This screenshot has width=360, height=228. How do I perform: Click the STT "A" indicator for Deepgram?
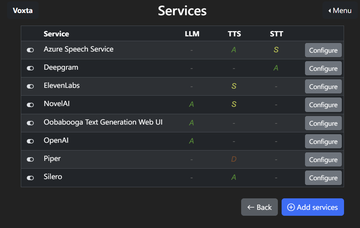point(276,68)
